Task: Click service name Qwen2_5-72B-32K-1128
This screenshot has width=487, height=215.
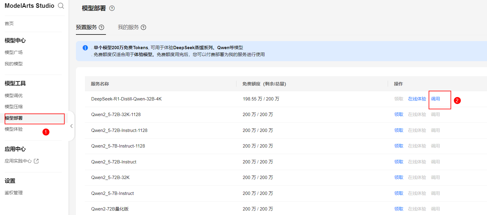Action: coord(116,114)
